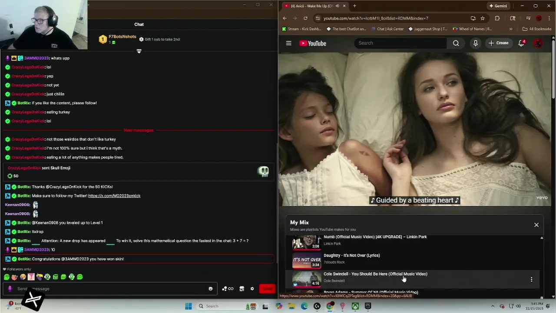The image size is (556, 313).
Task: Select Gift 1 sub to take 2nd
Action: pos(159,39)
